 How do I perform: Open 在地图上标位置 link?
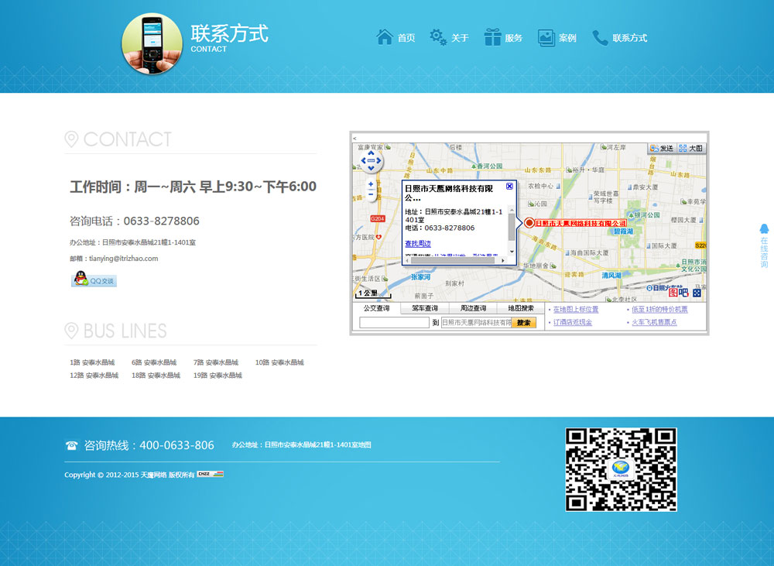click(576, 309)
